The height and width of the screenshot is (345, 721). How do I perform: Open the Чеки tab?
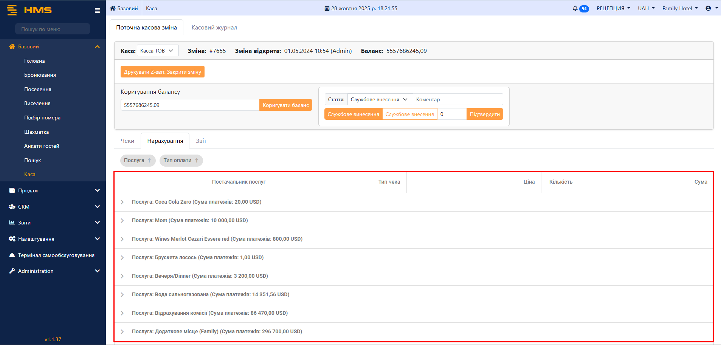127,141
